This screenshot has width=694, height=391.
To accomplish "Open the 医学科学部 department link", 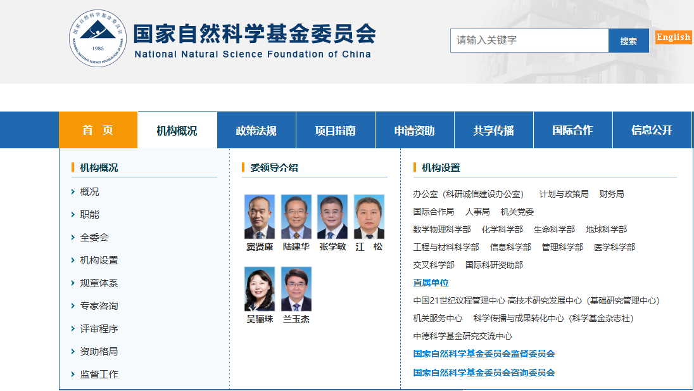I will (x=614, y=247).
